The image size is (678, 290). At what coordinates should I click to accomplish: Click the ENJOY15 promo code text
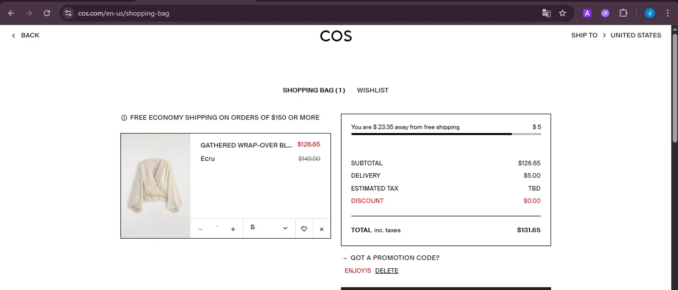point(358,271)
